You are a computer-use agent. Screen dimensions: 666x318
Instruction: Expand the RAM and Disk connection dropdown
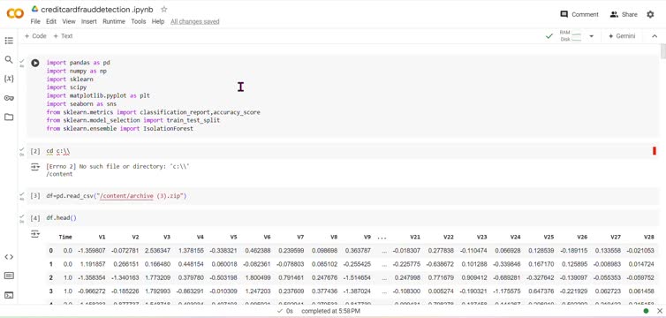pos(591,36)
